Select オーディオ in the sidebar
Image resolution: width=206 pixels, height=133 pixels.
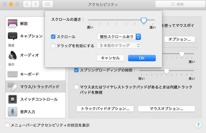point(35,55)
